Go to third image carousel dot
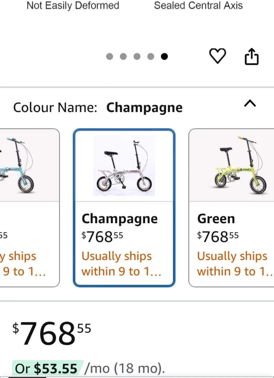274x378 pixels. (x=137, y=56)
